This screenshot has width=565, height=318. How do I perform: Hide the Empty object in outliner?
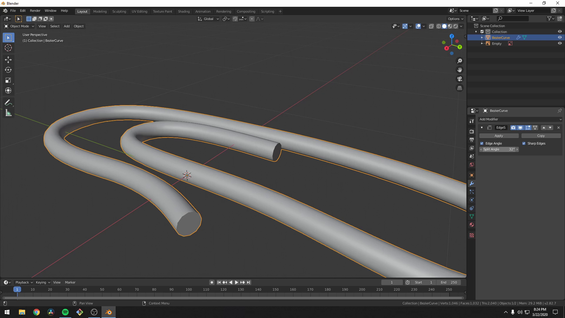pyautogui.click(x=560, y=44)
